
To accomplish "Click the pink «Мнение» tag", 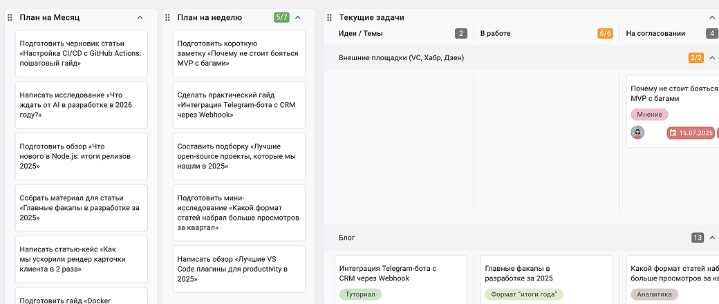I will pyautogui.click(x=649, y=115).
